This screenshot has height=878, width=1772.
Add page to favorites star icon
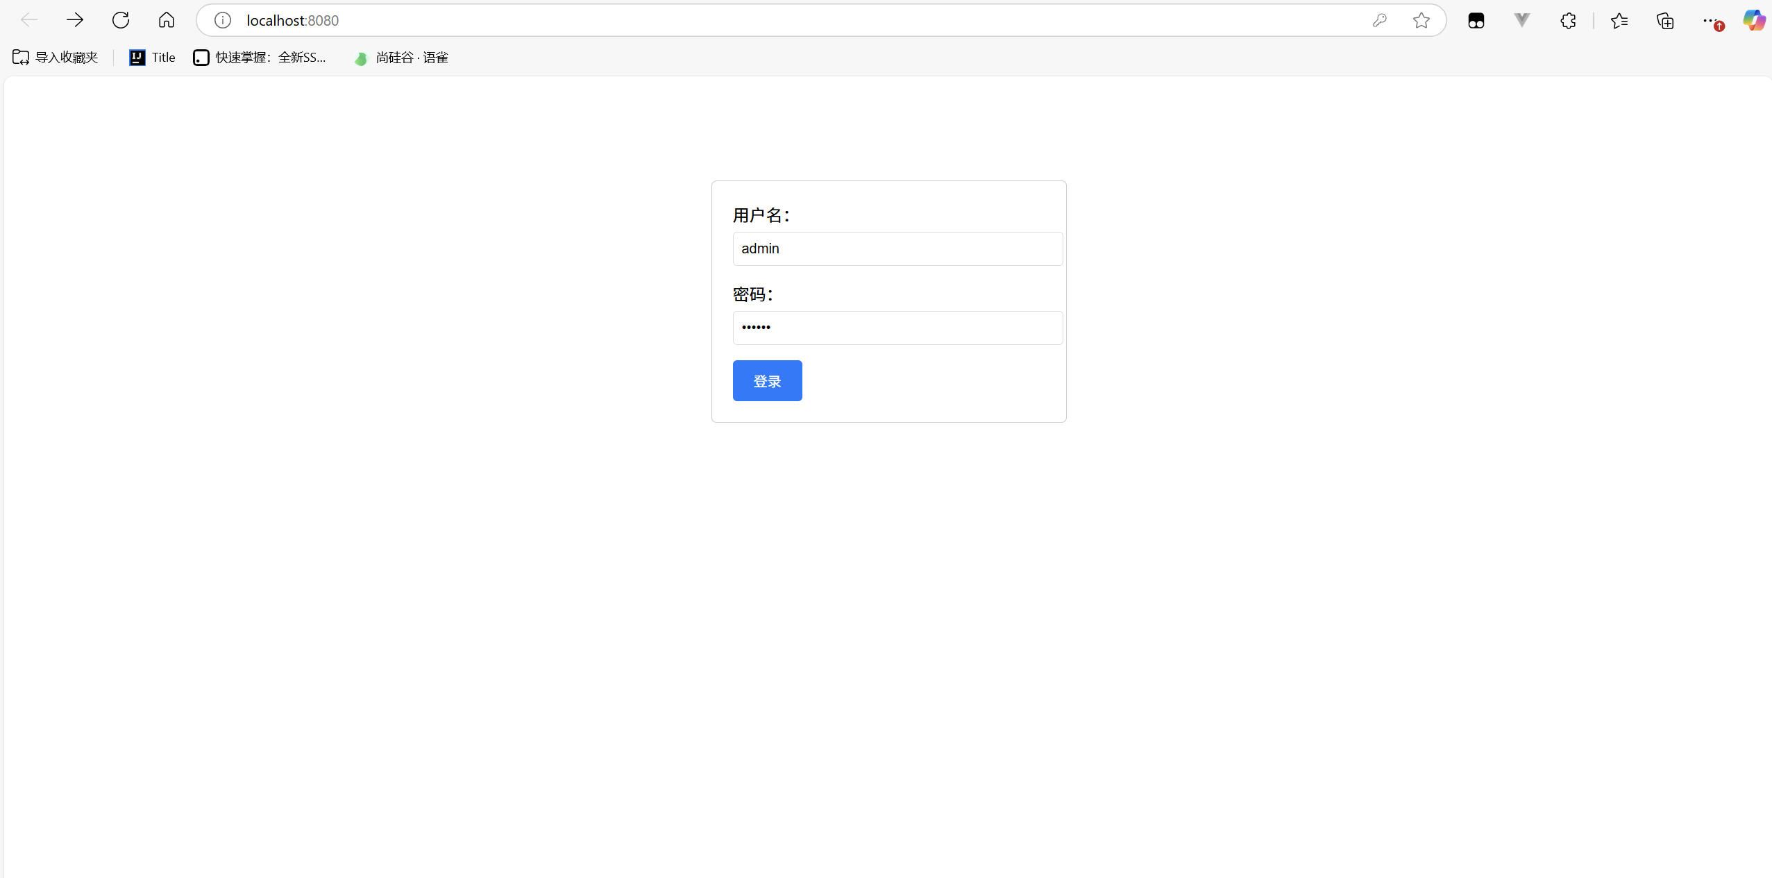(1421, 20)
